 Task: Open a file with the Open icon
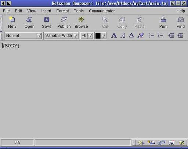pos(29,19)
